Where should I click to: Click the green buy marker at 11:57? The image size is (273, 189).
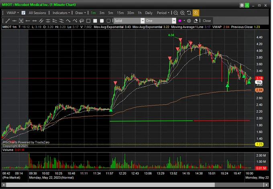tap(111, 110)
